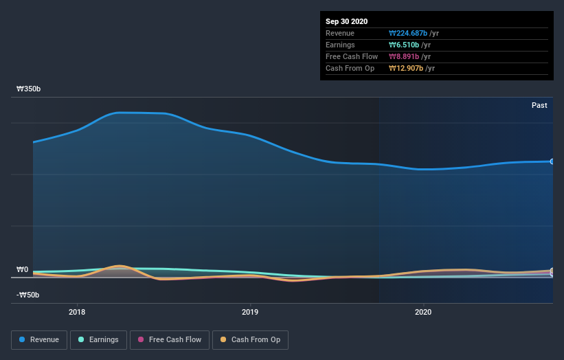The height and width of the screenshot is (360, 564).
Task: Toggle the Earnings legend button
Action: click(98, 340)
